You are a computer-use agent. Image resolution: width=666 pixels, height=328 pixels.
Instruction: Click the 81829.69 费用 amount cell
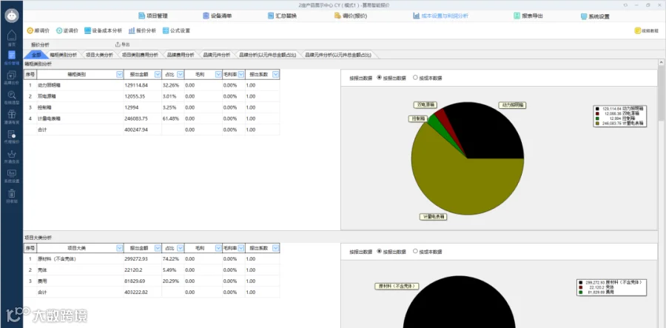142,281
